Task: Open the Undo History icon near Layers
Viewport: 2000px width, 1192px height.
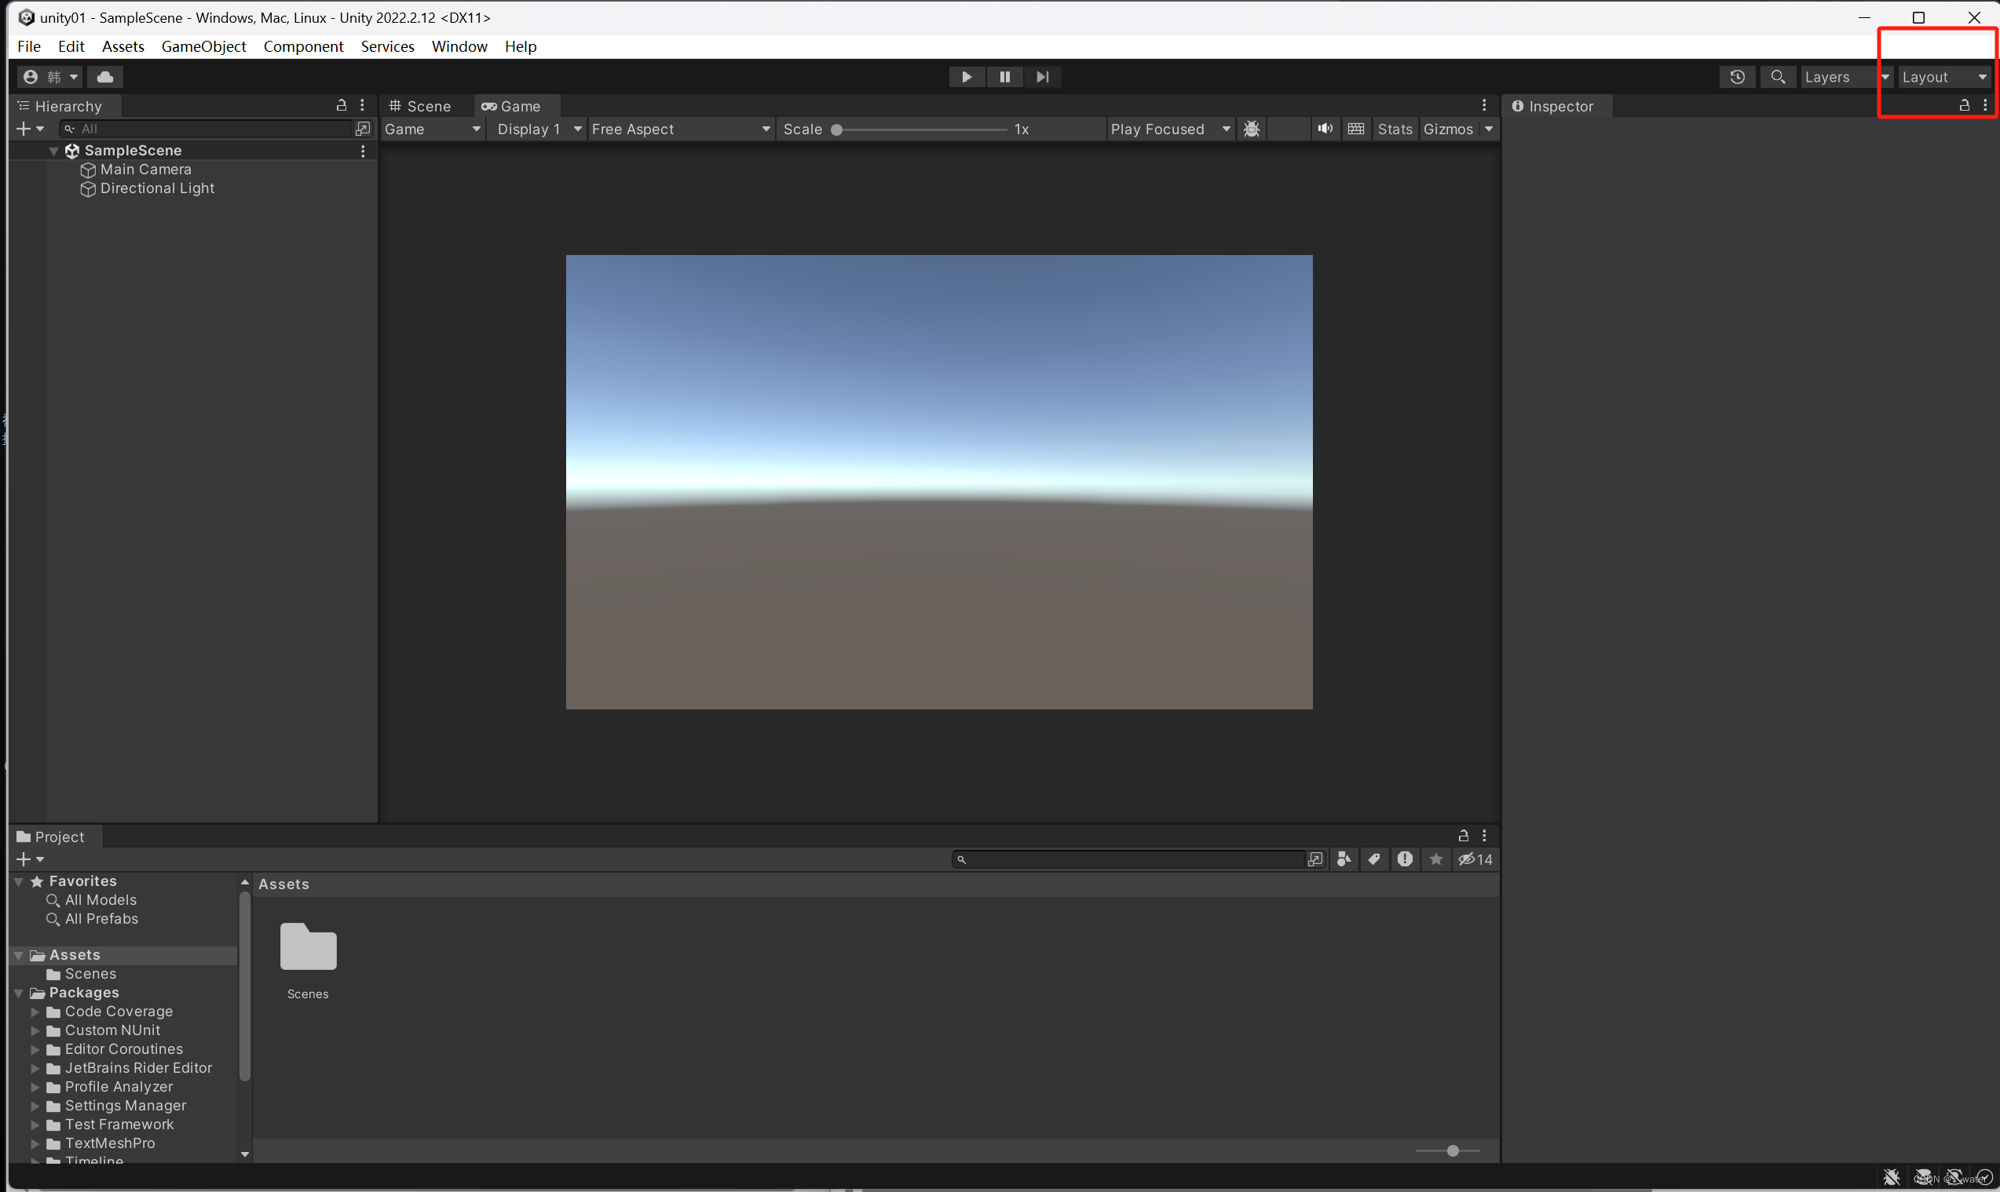Action: coord(1737,76)
